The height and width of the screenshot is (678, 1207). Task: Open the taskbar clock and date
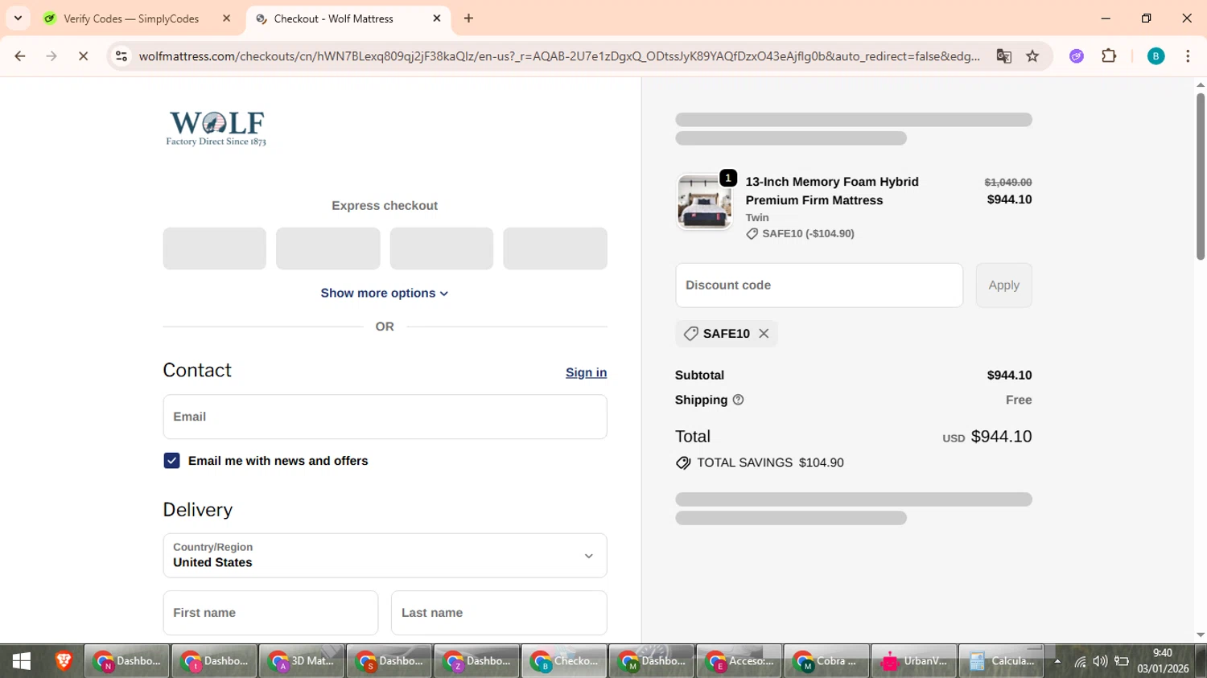click(1163, 661)
